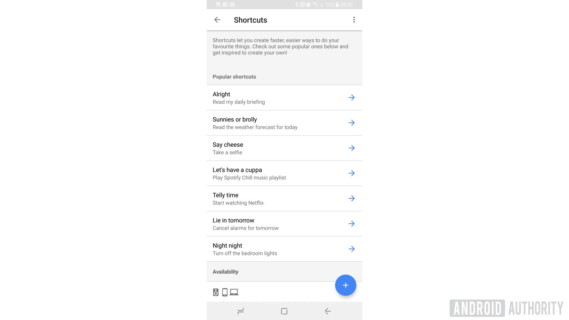Tap the back arrow icon
Viewport: 569px width, 320px height.
(x=218, y=20)
